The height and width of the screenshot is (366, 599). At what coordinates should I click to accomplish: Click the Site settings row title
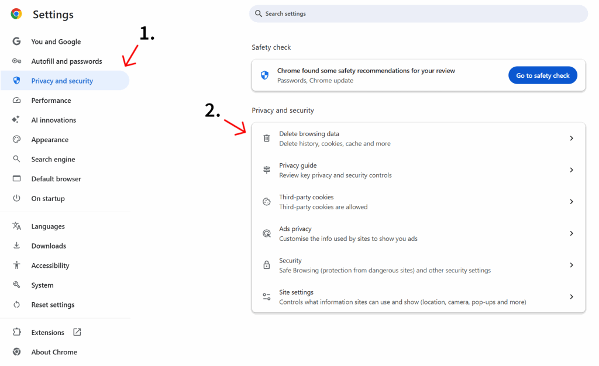[x=296, y=292]
